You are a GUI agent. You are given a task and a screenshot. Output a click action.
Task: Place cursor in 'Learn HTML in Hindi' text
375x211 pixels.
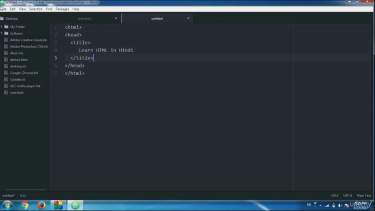coord(106,50)
